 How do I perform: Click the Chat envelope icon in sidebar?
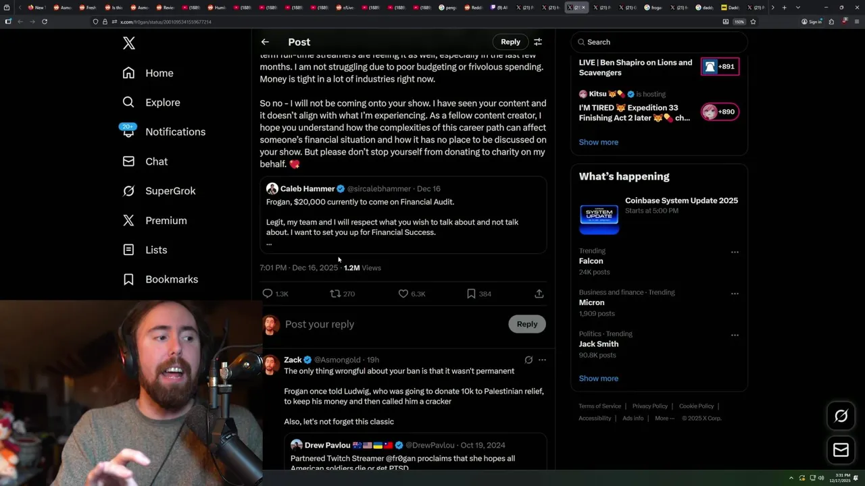tap(128, 161)
